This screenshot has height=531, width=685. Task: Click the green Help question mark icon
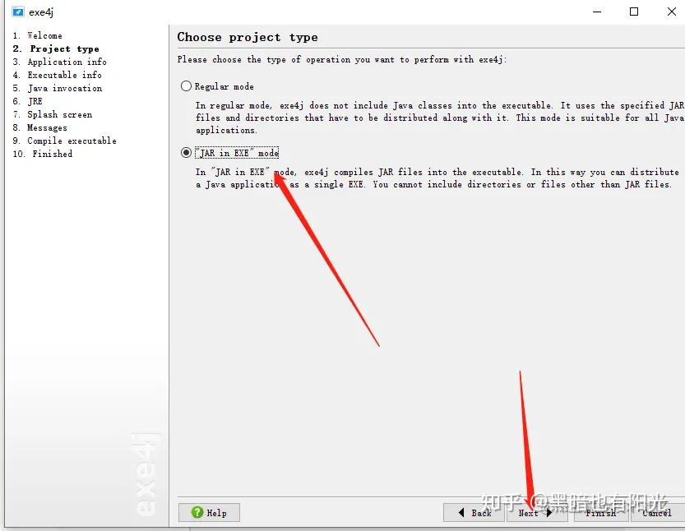coord(197,512)
